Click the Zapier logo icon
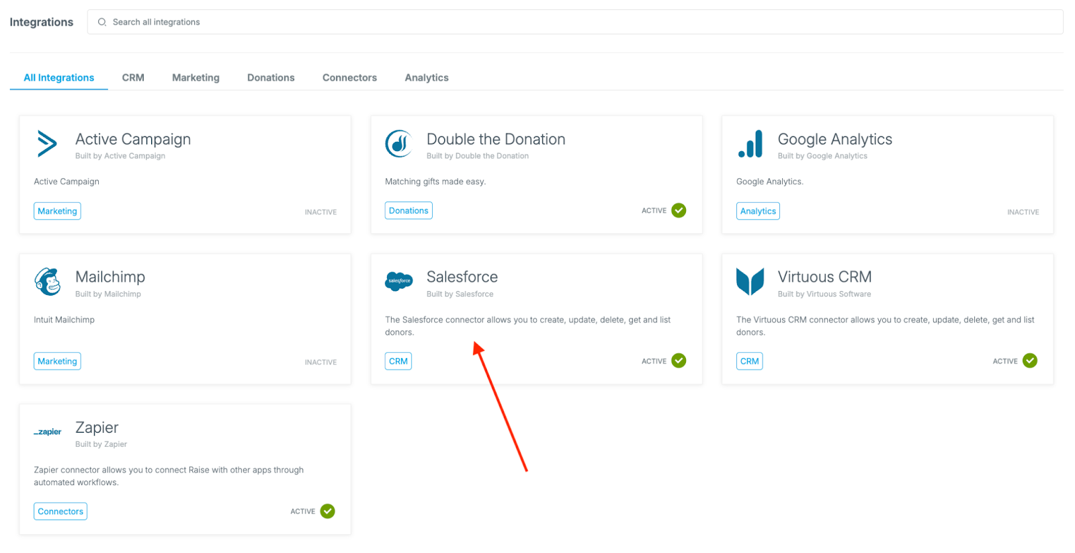Viewport: 1075px width, 553px height. (48, 432)
